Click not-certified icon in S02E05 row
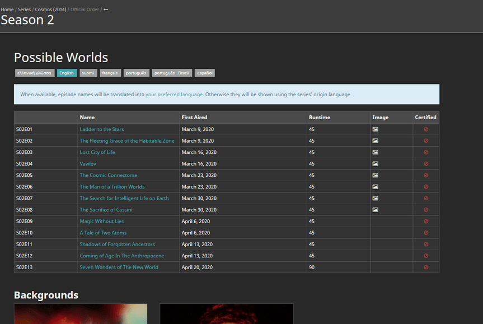Image resolution: width=483 pixels, height=324 pixels. (x=426, y=175)
